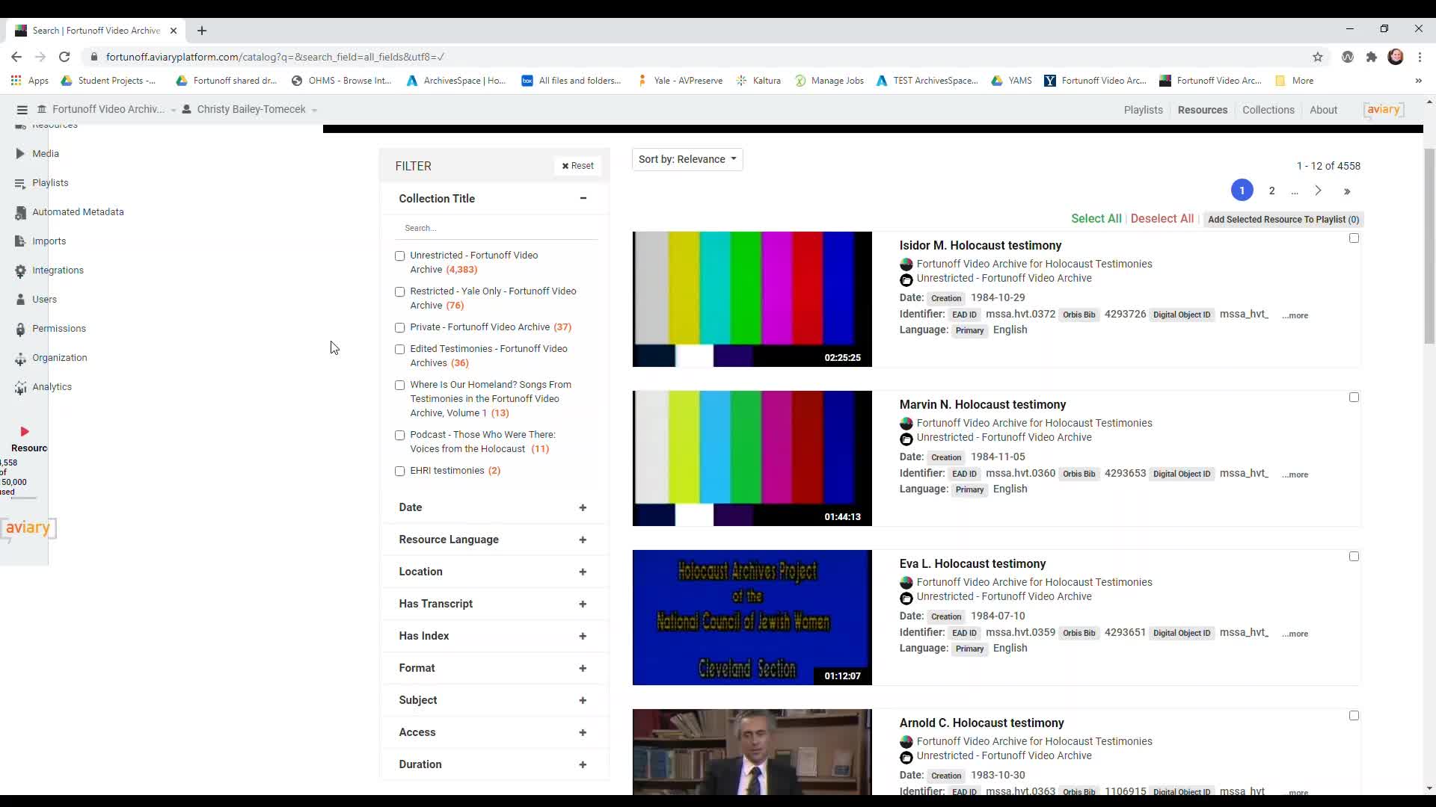Check EHRI testimonies filter
Image resolution: width=1436 pixels, height=807 pixels.
400,471
